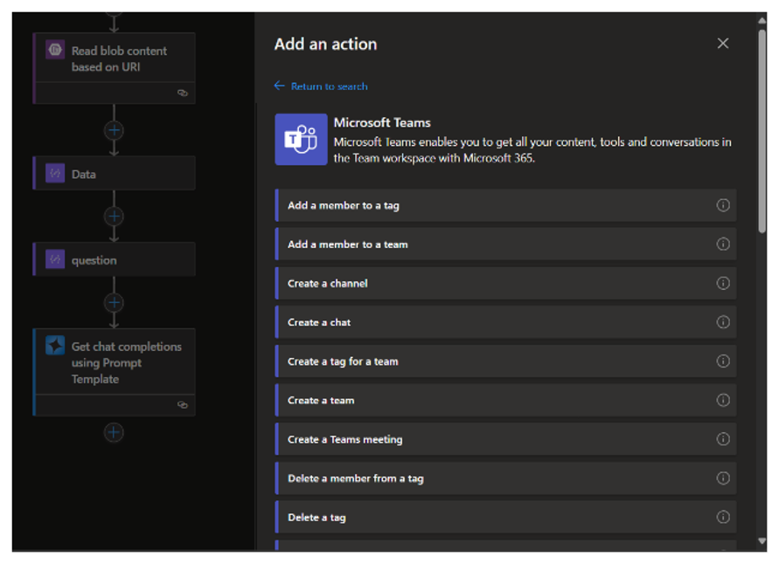Open the question step card
Screen dimensions: 779x564
click(115, 259)
